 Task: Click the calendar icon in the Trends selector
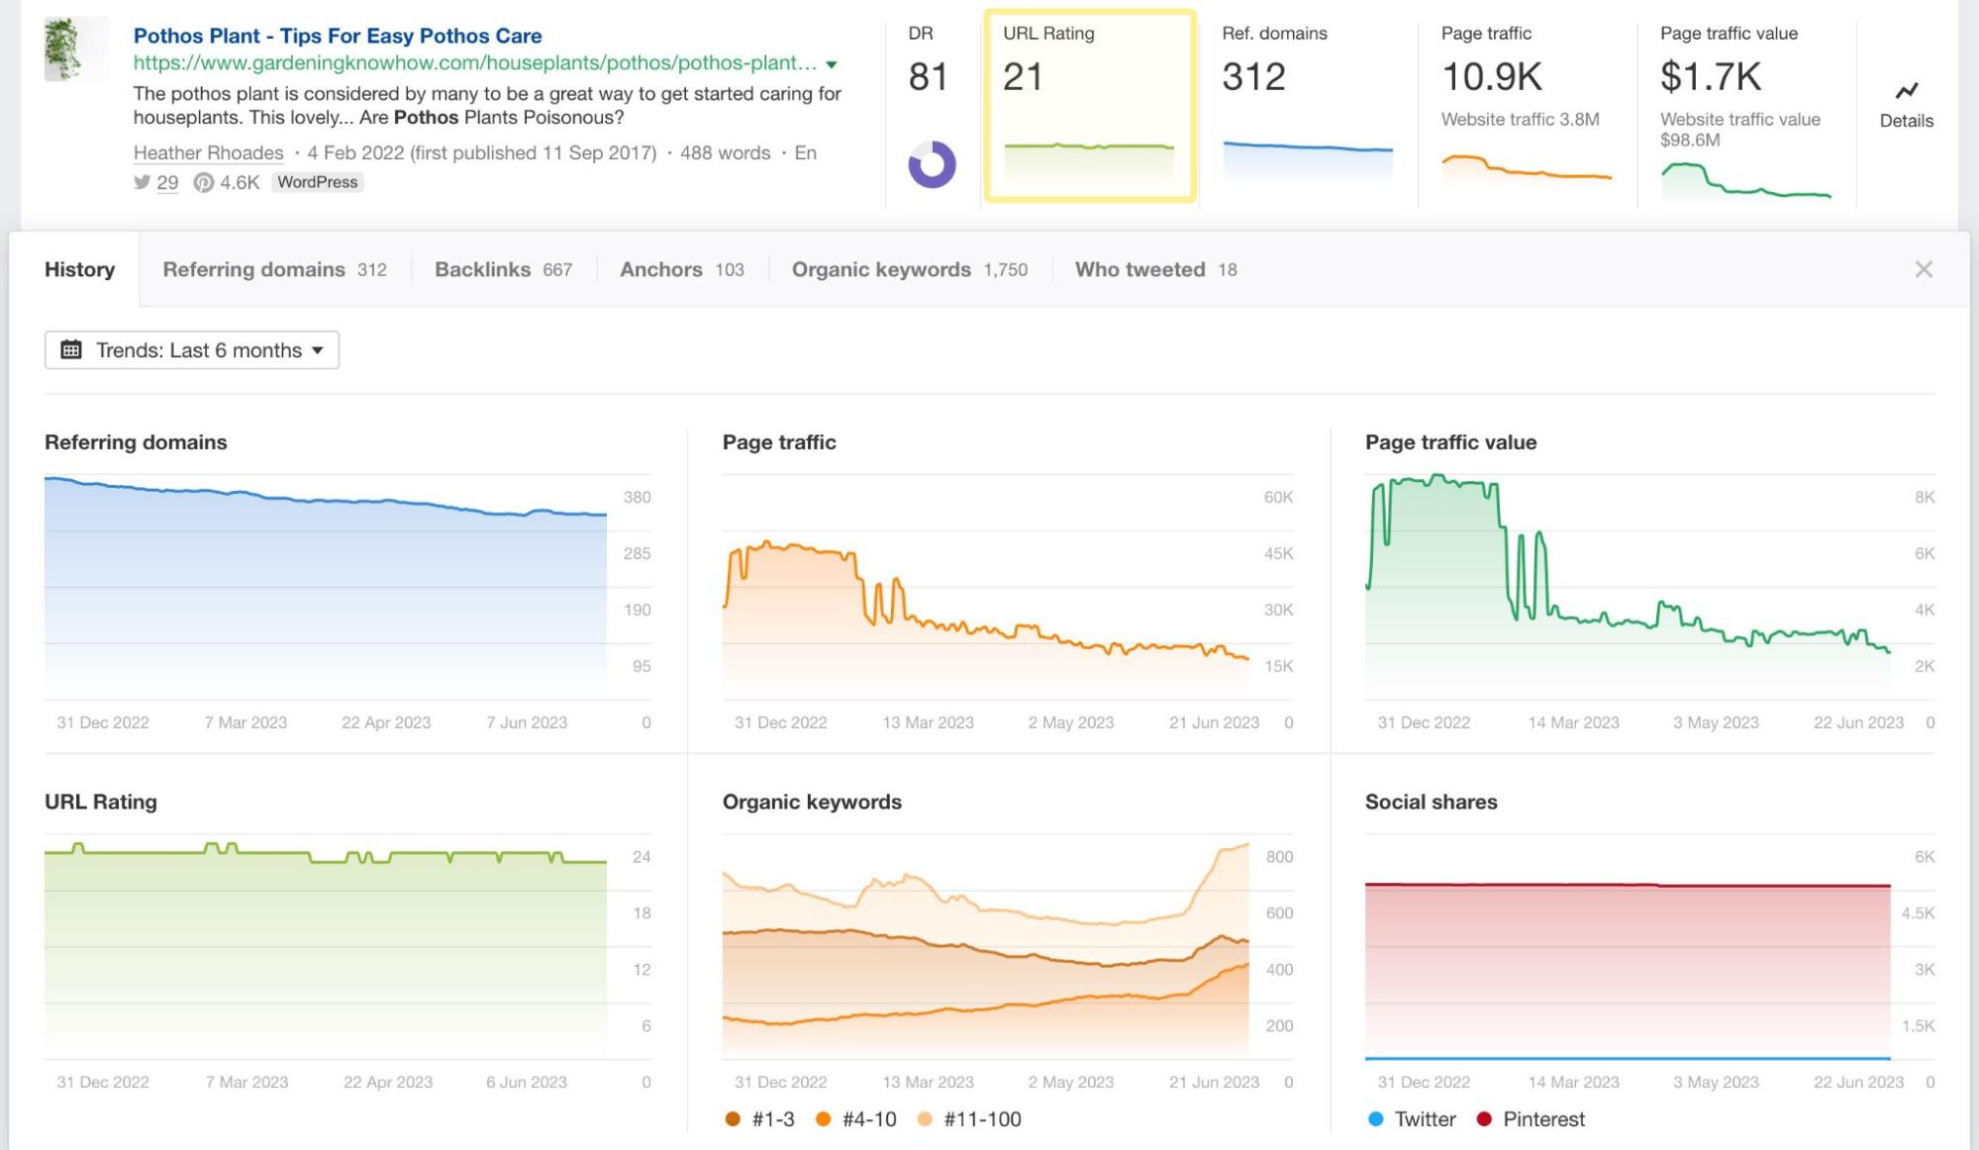click(69, 349)
